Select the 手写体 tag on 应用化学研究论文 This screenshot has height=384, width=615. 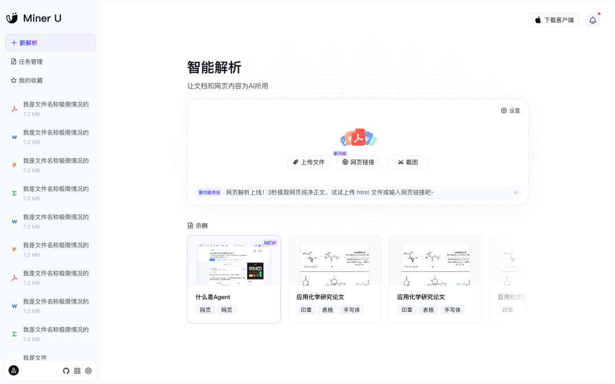coord(351,310)
